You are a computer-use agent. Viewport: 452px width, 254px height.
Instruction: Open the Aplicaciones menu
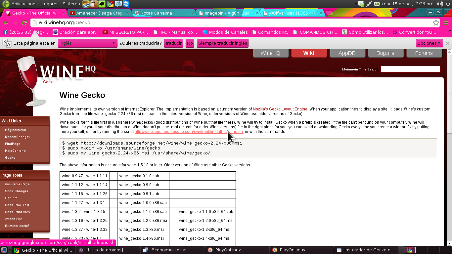click(24, 4)
